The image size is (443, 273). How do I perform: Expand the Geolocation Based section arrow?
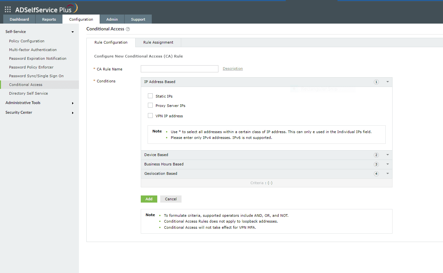click(387, 174)
